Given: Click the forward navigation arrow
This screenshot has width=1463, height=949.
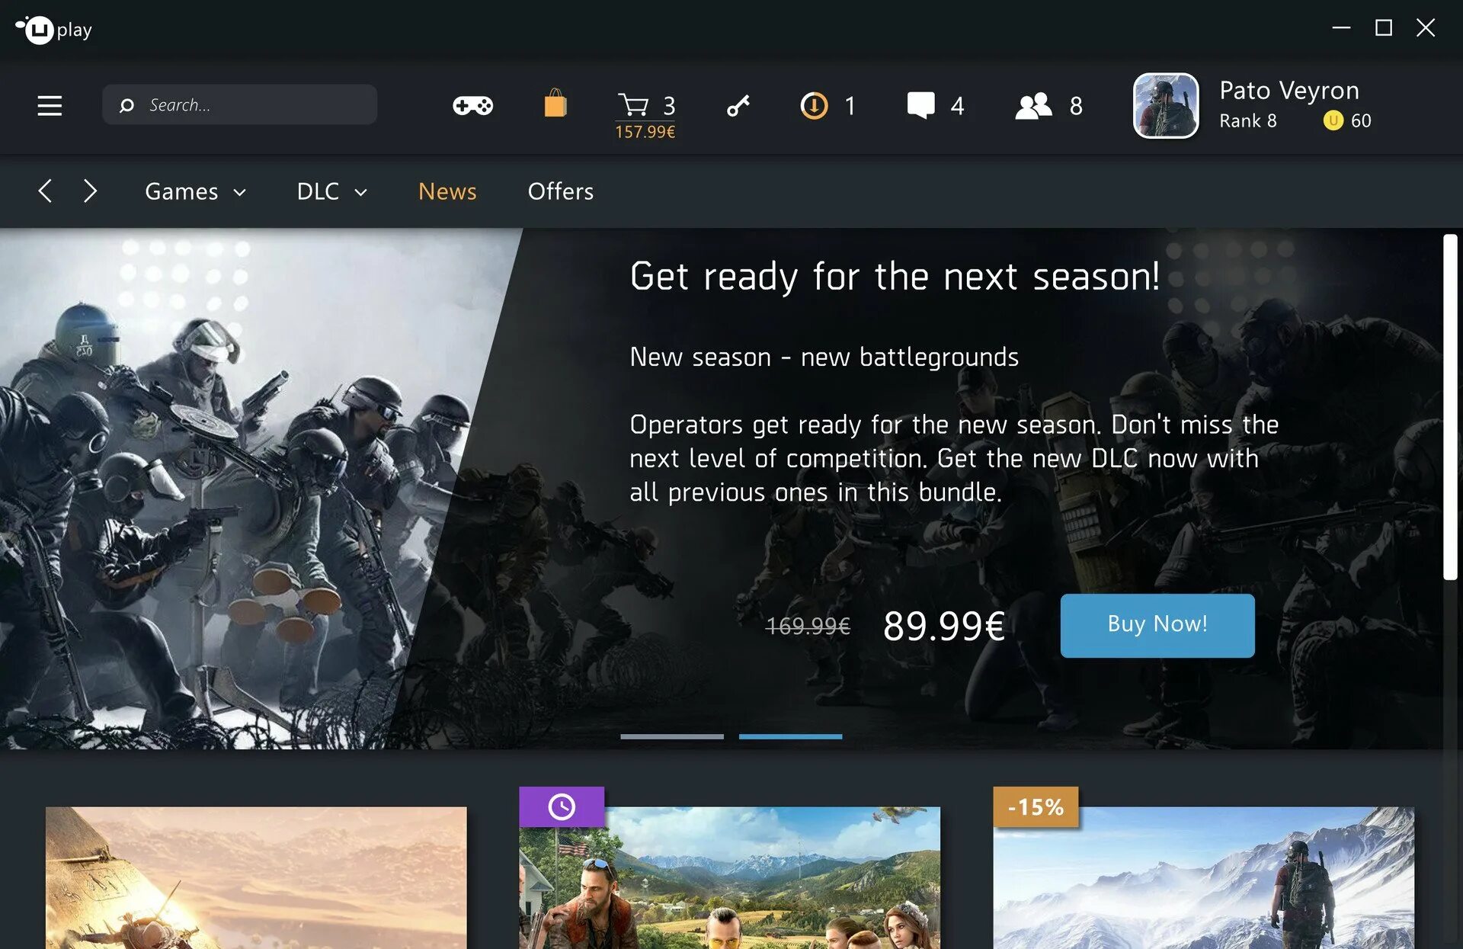Looking at the screenshot, I should click(91, 191).
